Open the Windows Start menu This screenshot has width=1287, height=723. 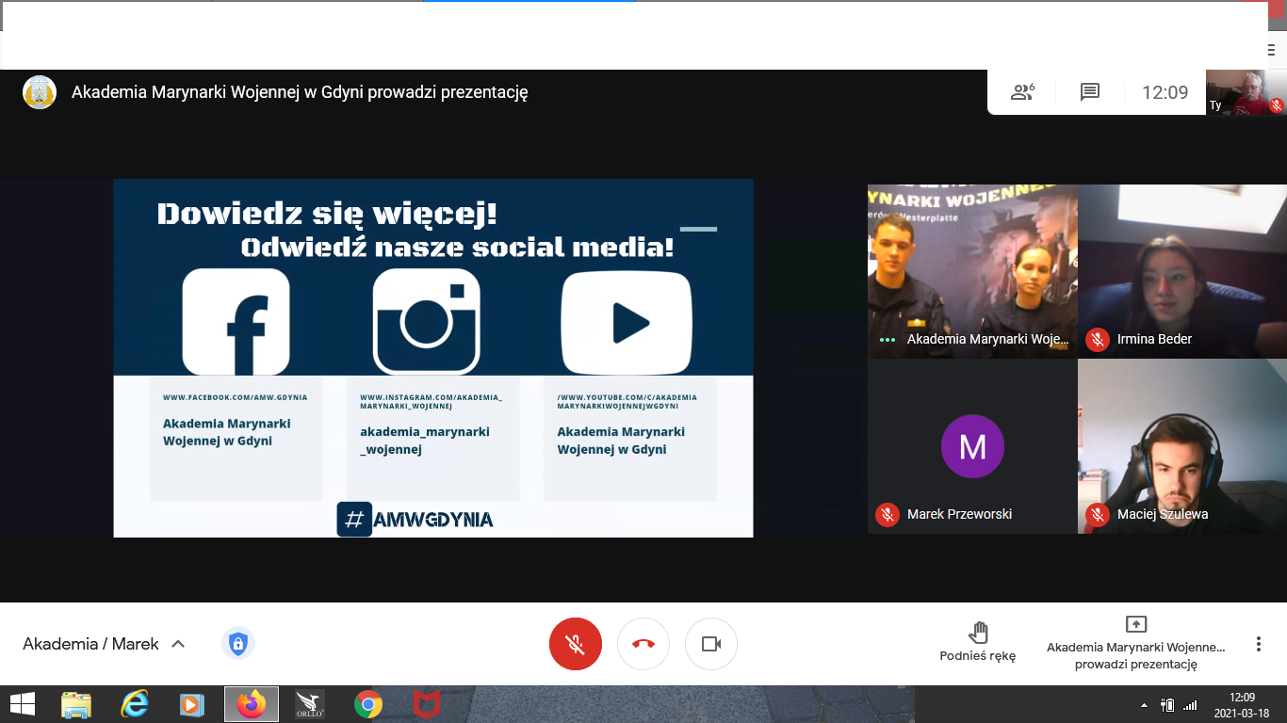pos(22,704)
